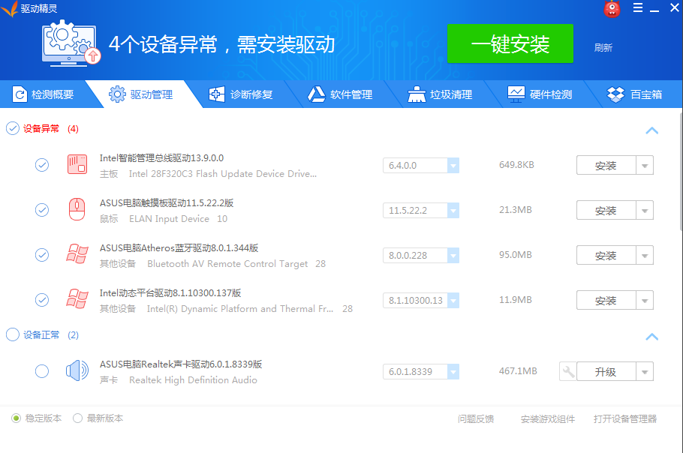Click the 驱动精灵 logo icon top left
683x453 pixels.
[11, 8]
